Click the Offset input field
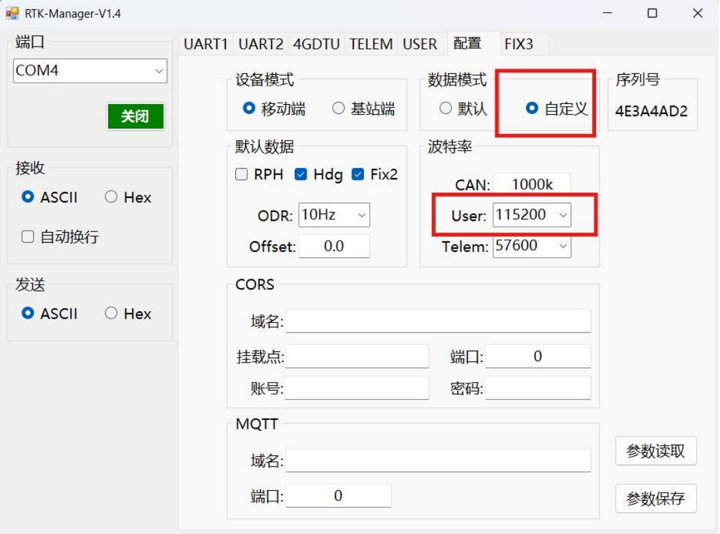The width and height of the screenshot is (720, 534). [334, 247]
